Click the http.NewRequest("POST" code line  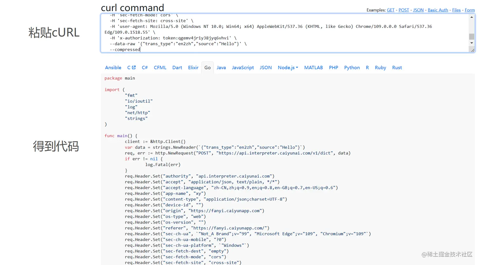(238, 153)
